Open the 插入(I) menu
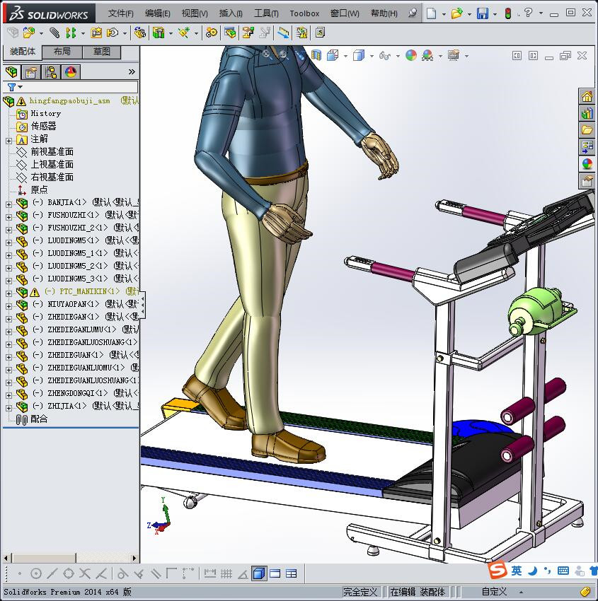 pyautogui.click(x=231, y=13)
